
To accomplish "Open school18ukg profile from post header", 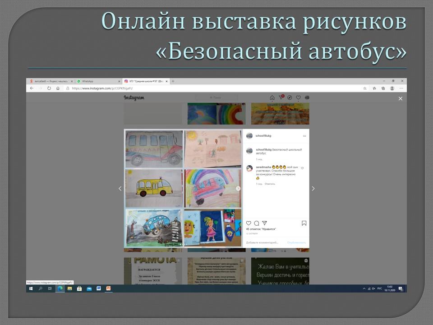I will (263, 136).
